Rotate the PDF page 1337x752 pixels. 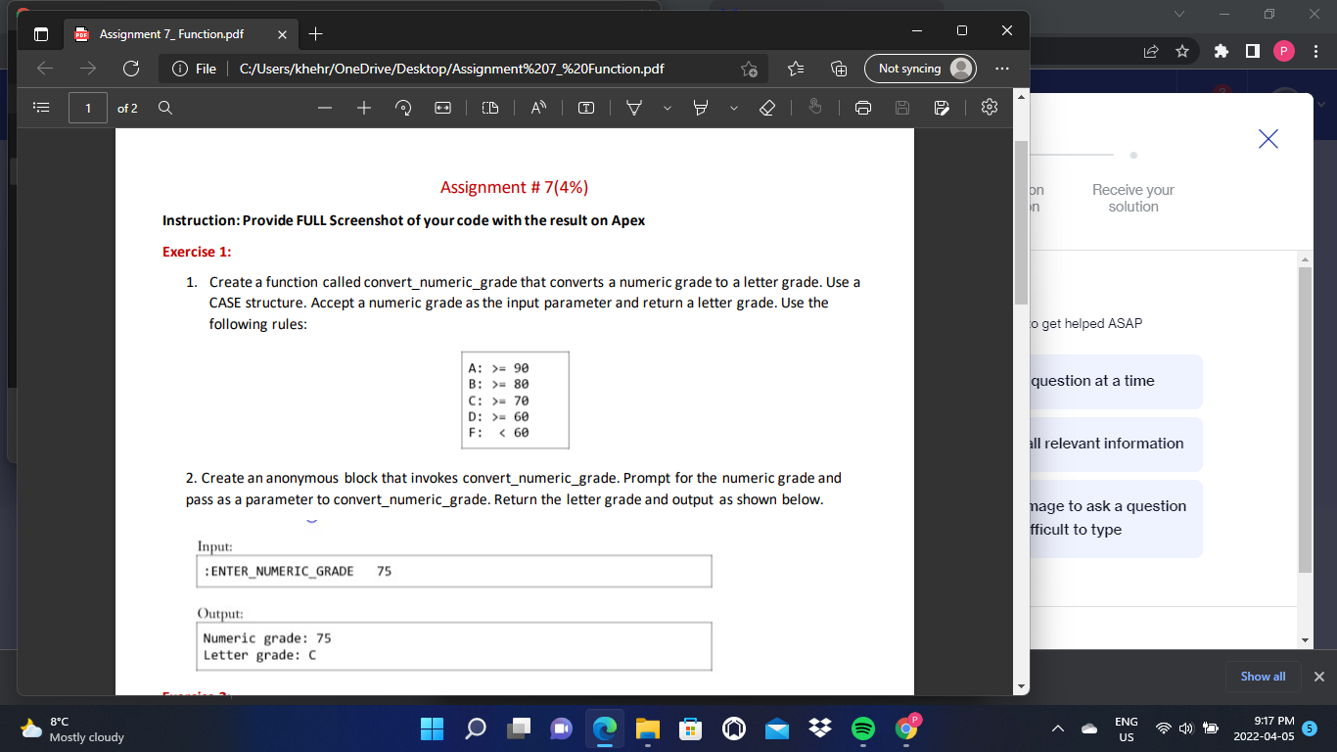402,108
